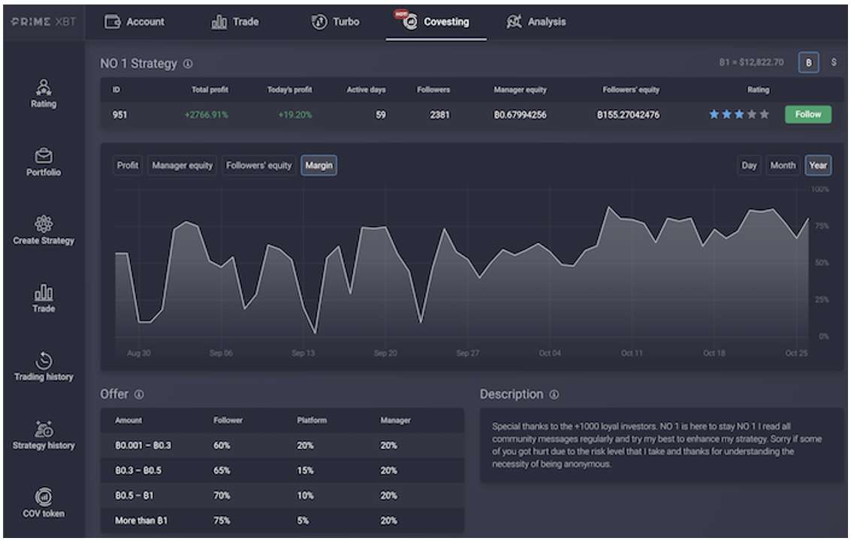This screenshot has width=851, height=541.
Task: Click info icon beside NO 1 Strategy
Action: [188, 64]
